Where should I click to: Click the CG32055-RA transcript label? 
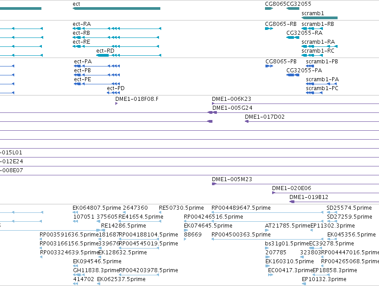point(304,33)
